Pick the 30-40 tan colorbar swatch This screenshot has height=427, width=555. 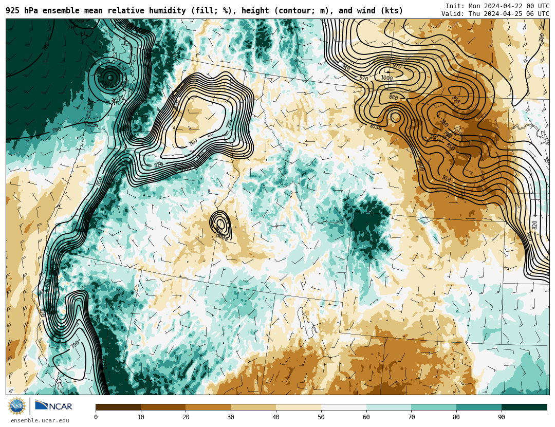[x=253, y=407]
